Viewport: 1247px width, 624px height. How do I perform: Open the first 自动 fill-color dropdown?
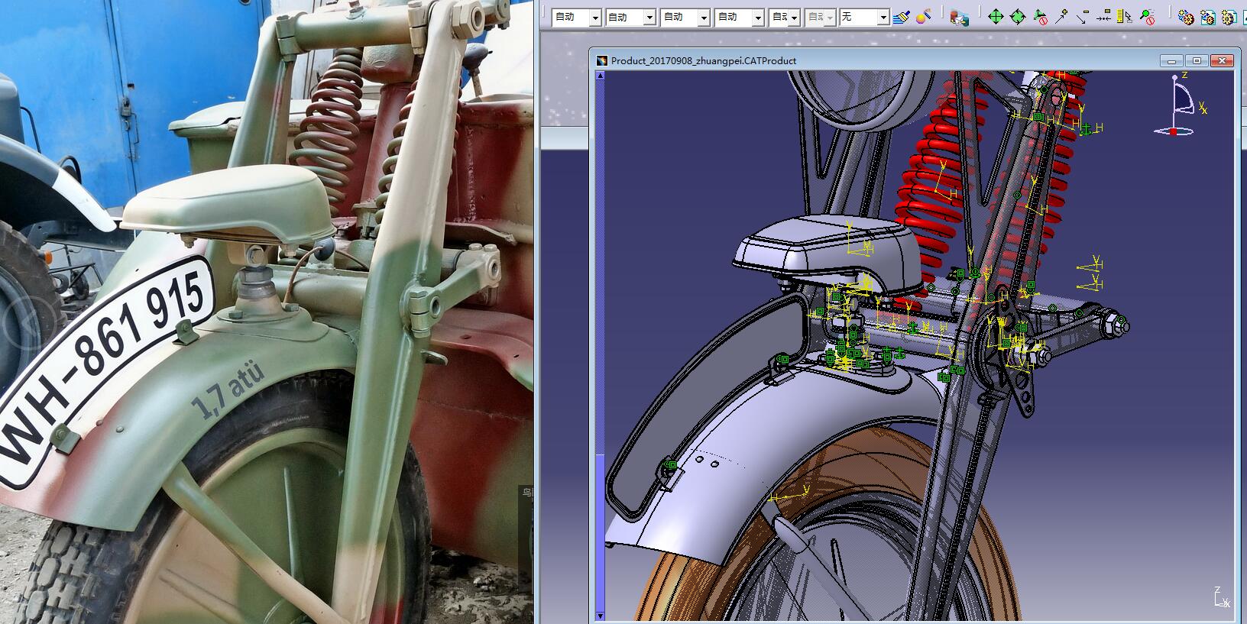576,17
